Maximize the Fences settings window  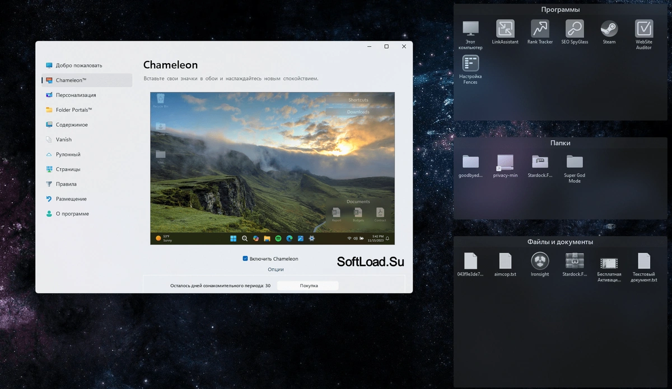click(386, 47)
